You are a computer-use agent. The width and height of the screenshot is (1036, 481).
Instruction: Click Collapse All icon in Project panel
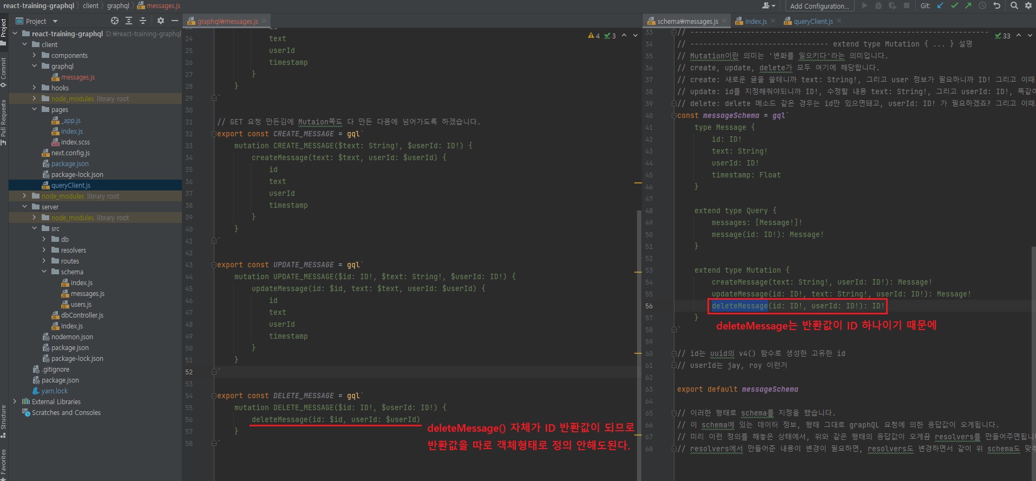(143, 21)
